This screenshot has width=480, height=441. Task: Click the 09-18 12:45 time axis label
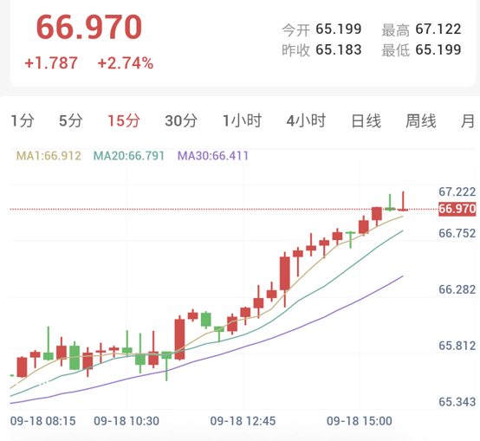pyautogui.click(x=243, y=421)
